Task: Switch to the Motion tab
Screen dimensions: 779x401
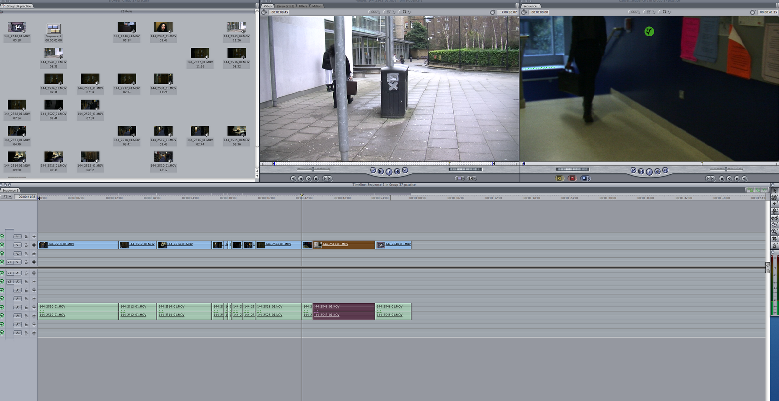Action: pyautogui.click(x=316, y=6)
